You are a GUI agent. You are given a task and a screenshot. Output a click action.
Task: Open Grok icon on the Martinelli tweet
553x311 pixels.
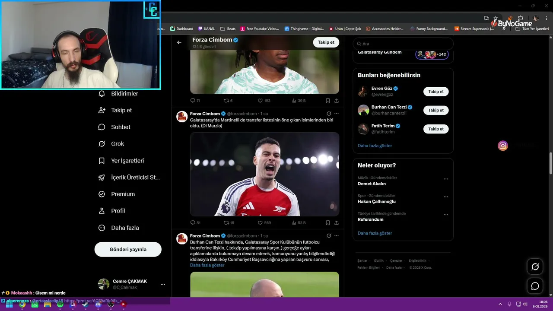[329, 114]
